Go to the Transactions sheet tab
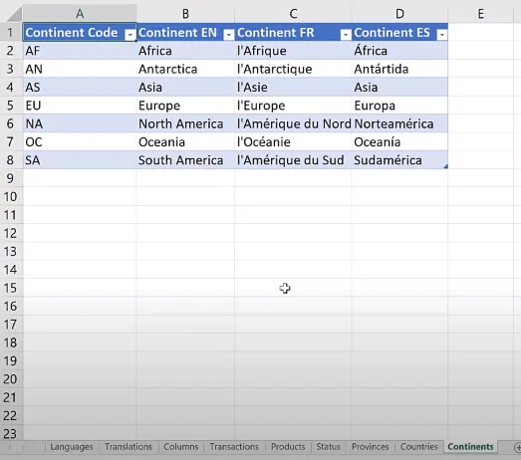This screenshot has width=521, height=460. [234, 447]
